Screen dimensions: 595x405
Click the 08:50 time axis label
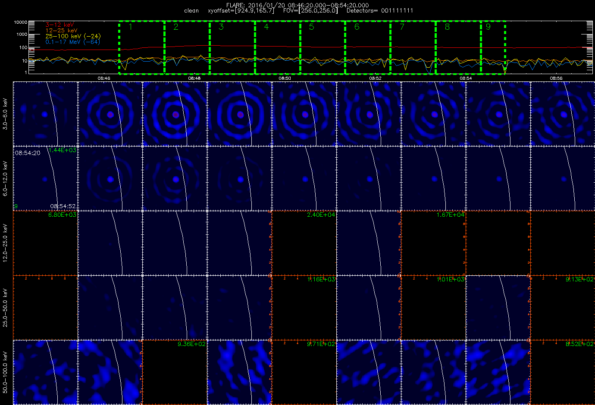tap(285, 78)
